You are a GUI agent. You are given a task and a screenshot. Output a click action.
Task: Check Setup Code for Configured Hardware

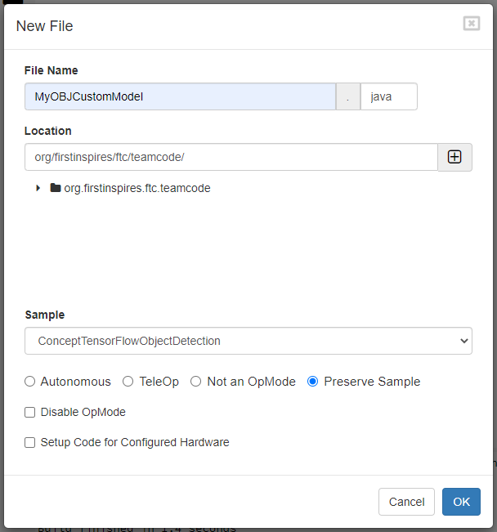click(x=30, y=442)
